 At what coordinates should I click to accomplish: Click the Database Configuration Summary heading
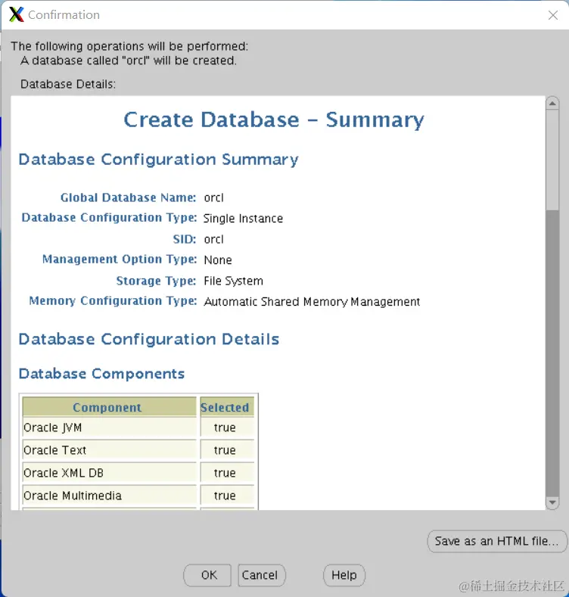pyautogui.click(x=158, y=160)
